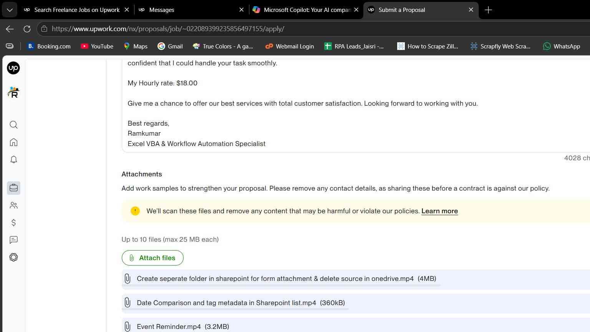Click the Attach files button
Viewport: 590px width, 332px height.
pos(152,258)
